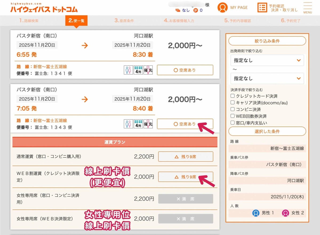This screenshot has width=320, height=235.
Task: Click the arrow icon on 6:55 発 card
Action: (85, 45)
